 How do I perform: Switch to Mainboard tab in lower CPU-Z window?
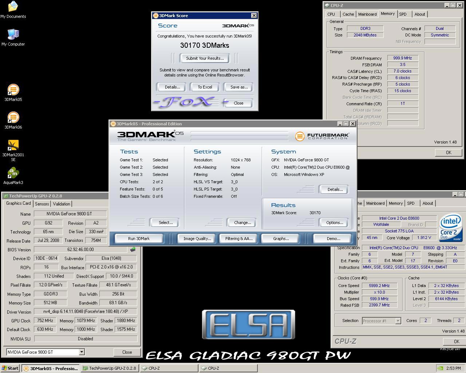pyautogui.click(x=375, y=203)
